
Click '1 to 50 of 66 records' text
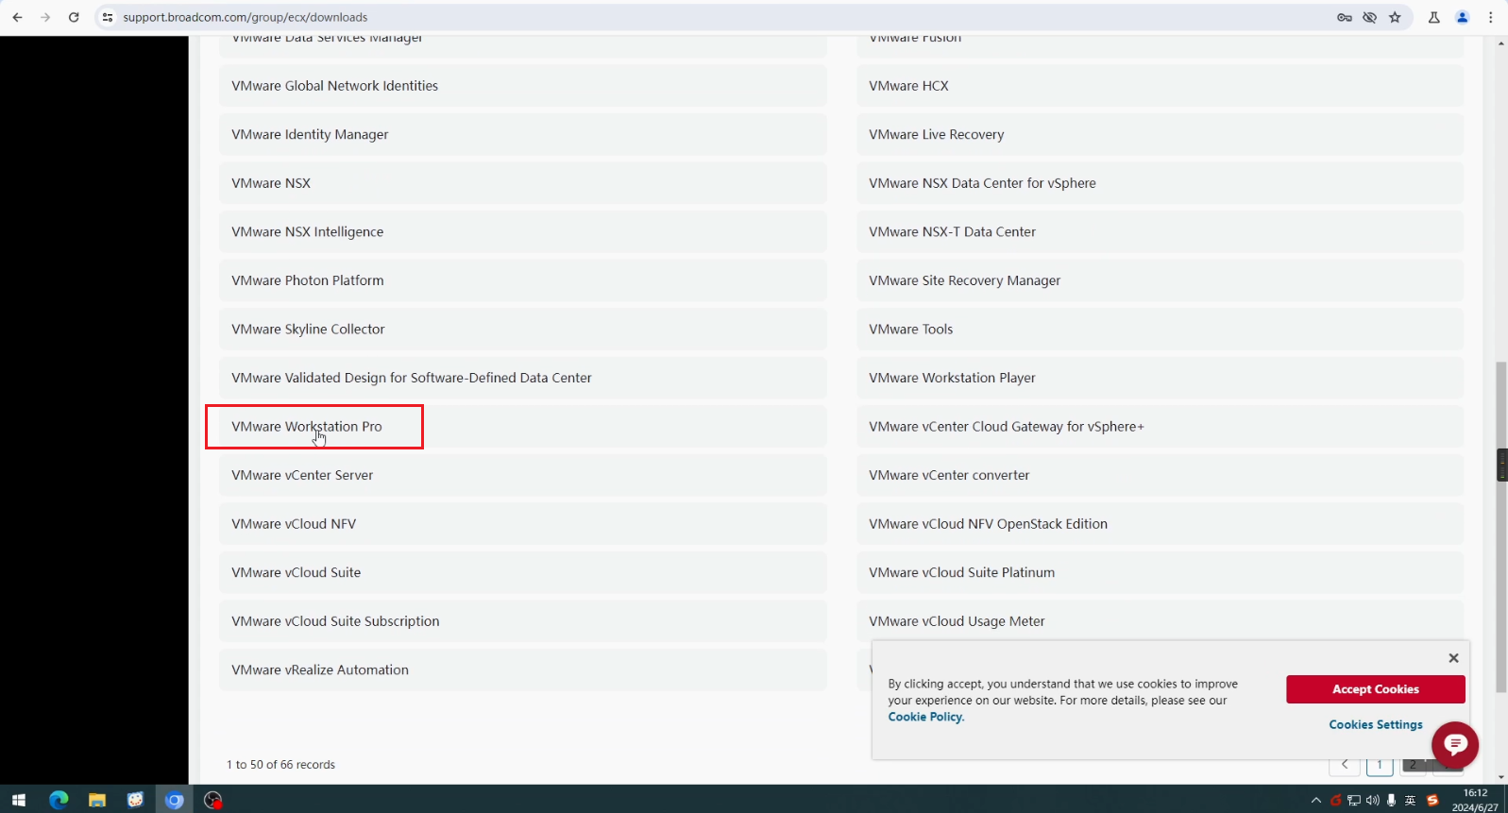(x=280, y=765)
